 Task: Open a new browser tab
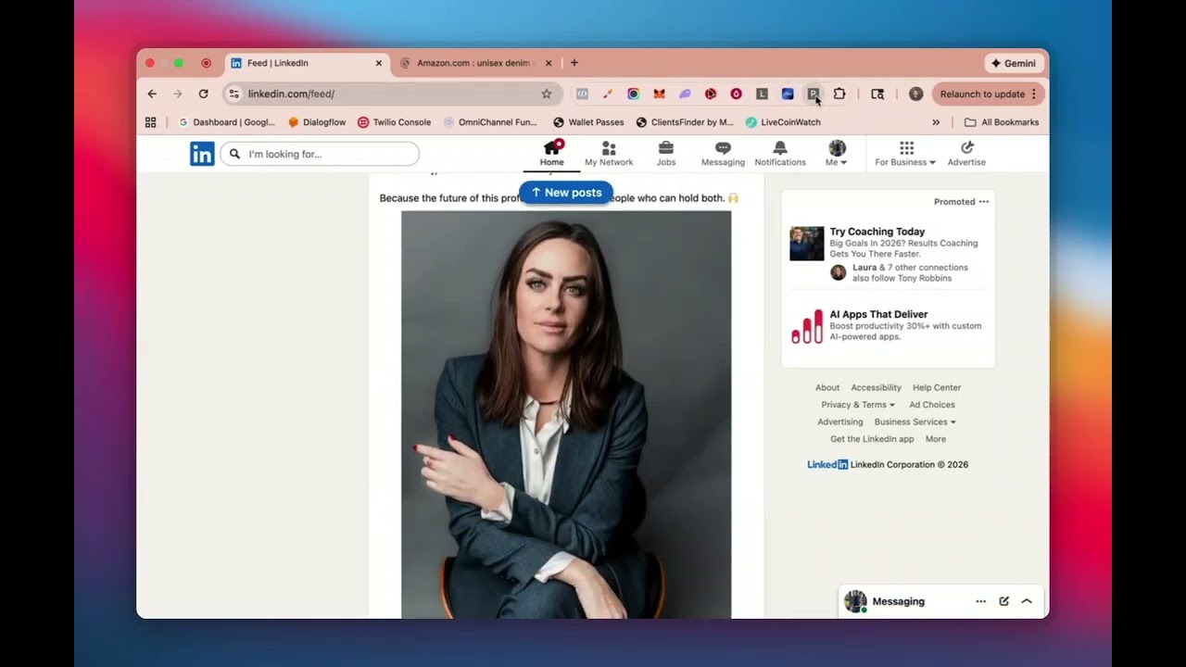[x=574, y=63]
